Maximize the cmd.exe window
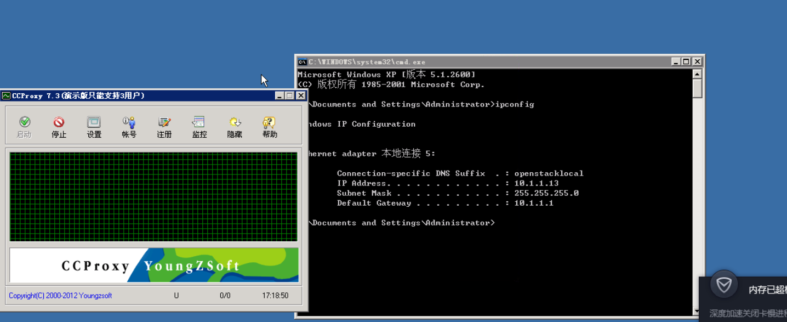 (x=686, y=61)
